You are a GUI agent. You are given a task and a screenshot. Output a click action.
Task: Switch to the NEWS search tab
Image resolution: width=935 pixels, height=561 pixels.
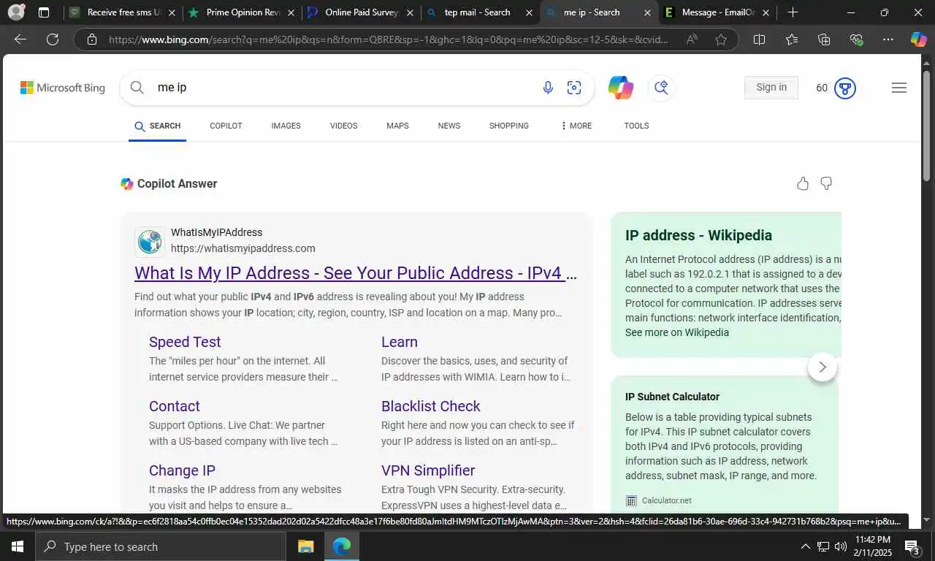(x=449, y=126)
